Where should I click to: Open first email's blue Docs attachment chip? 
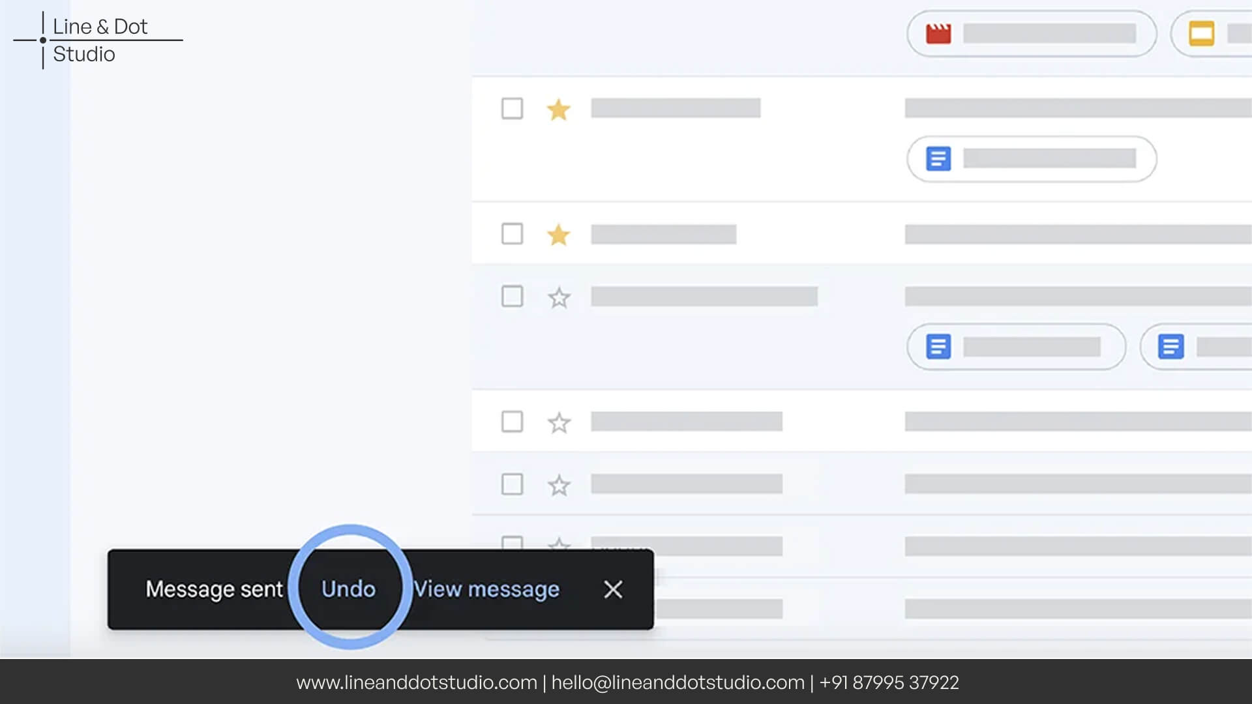point(1032,158)
